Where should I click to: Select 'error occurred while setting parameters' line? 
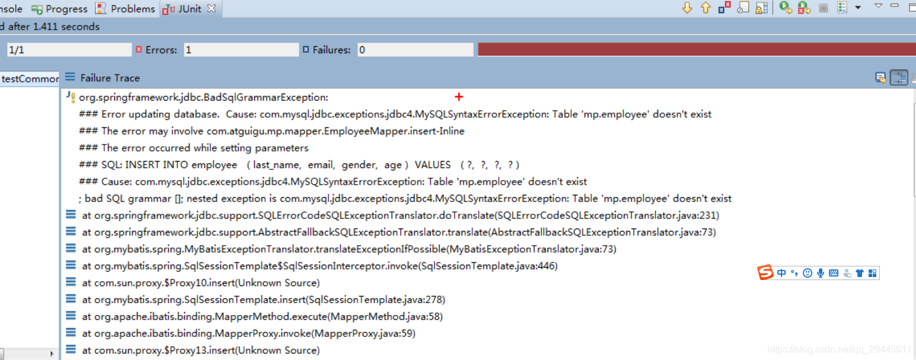tap(194, 148)
